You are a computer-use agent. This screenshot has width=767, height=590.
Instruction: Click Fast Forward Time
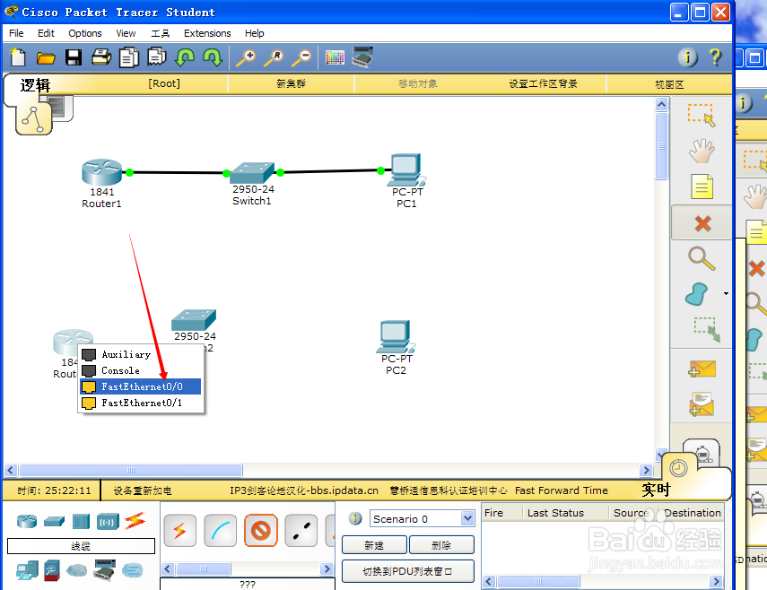tap(561, 490)
